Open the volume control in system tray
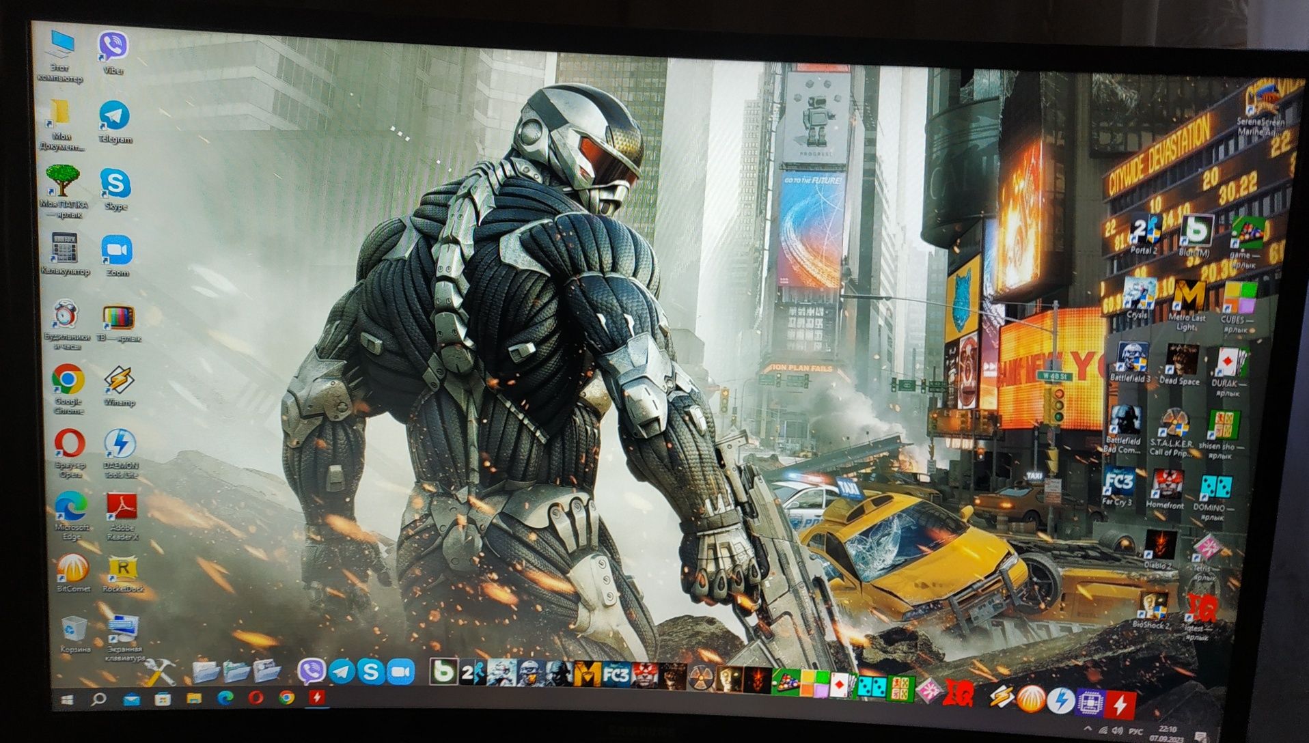 [1117, 731]
